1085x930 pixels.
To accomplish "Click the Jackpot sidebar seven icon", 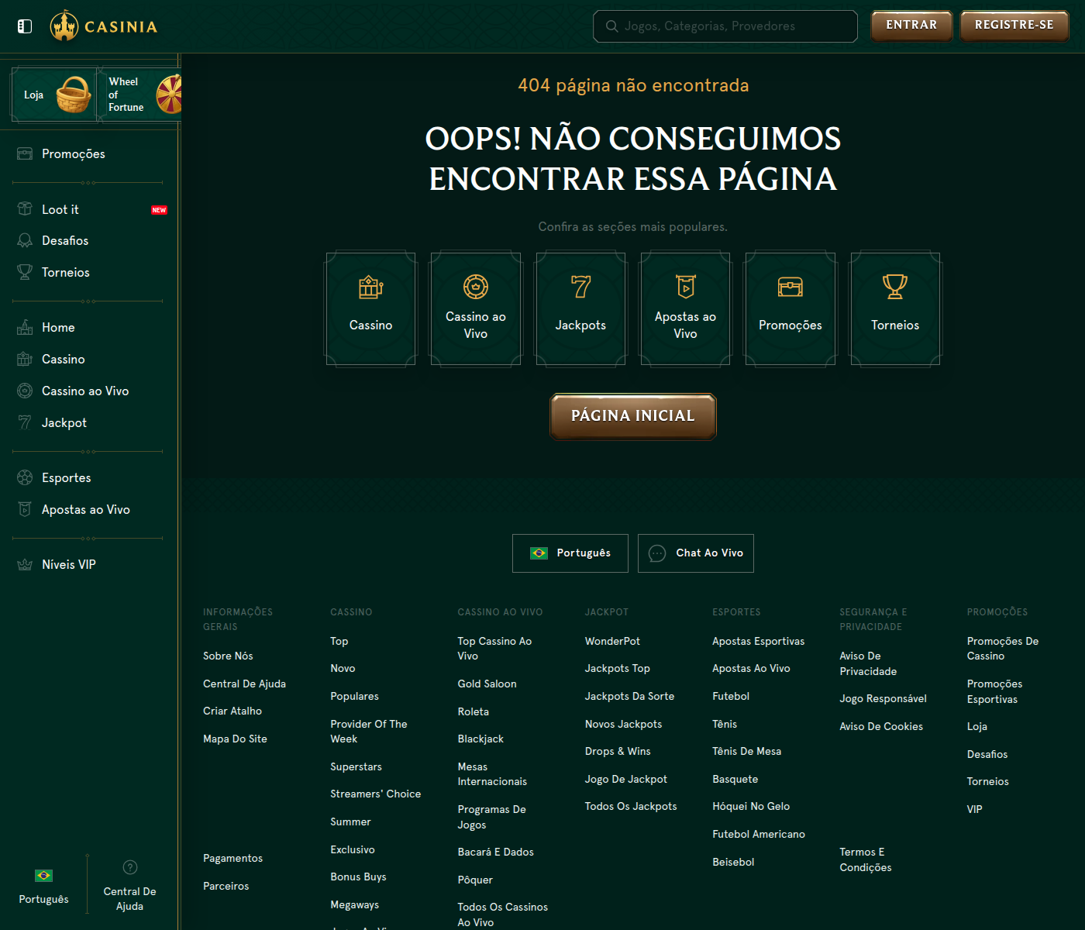I will pos(25,423).
